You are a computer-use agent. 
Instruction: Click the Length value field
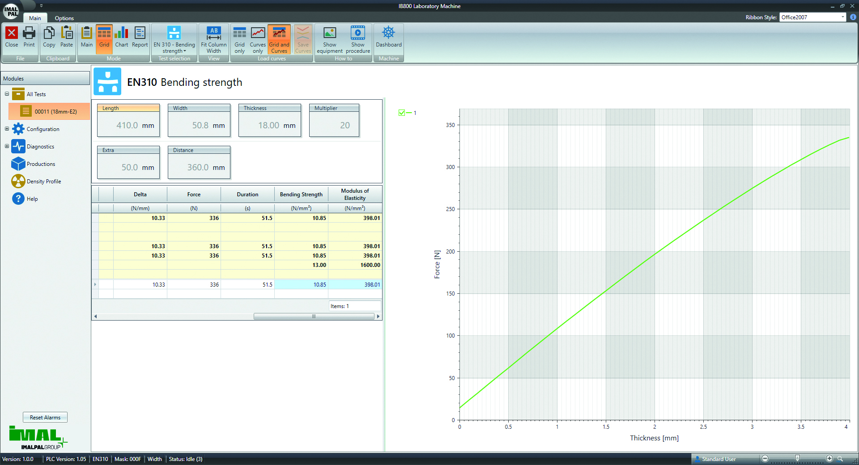click(x=128, y=125)
